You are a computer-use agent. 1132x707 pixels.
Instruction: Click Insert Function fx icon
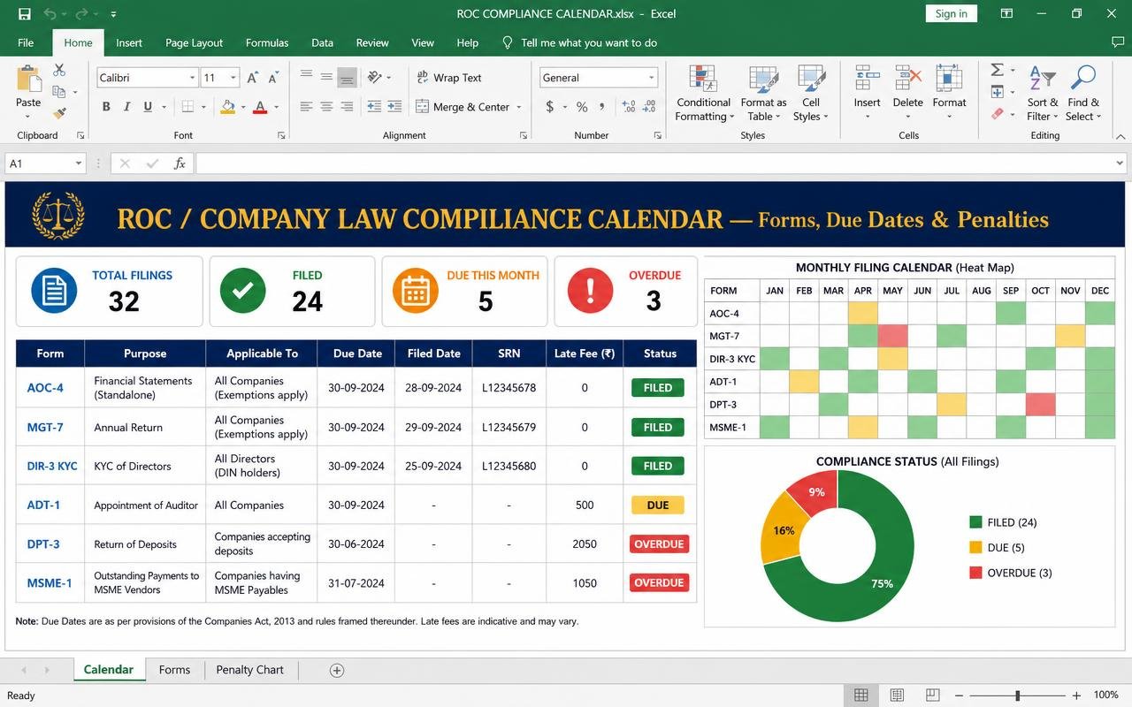point(180,163)
